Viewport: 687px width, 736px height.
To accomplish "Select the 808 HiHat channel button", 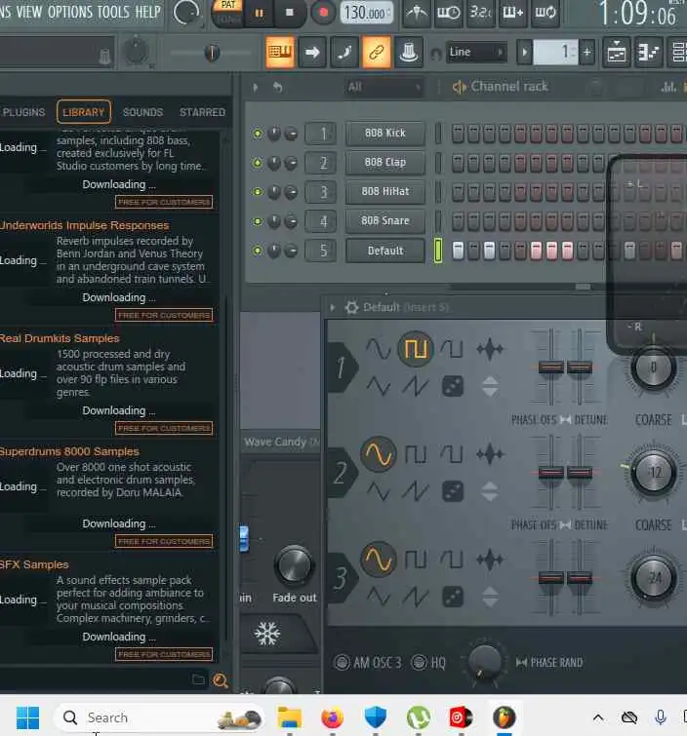I will (385, 191).
